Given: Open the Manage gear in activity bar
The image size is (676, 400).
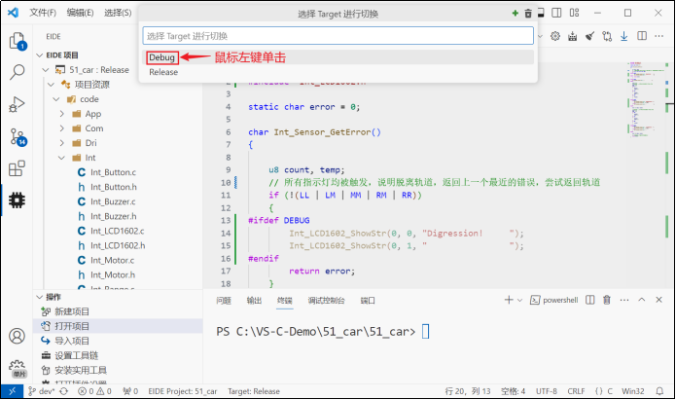Looking at the screenshot, I should coord(18,368).
